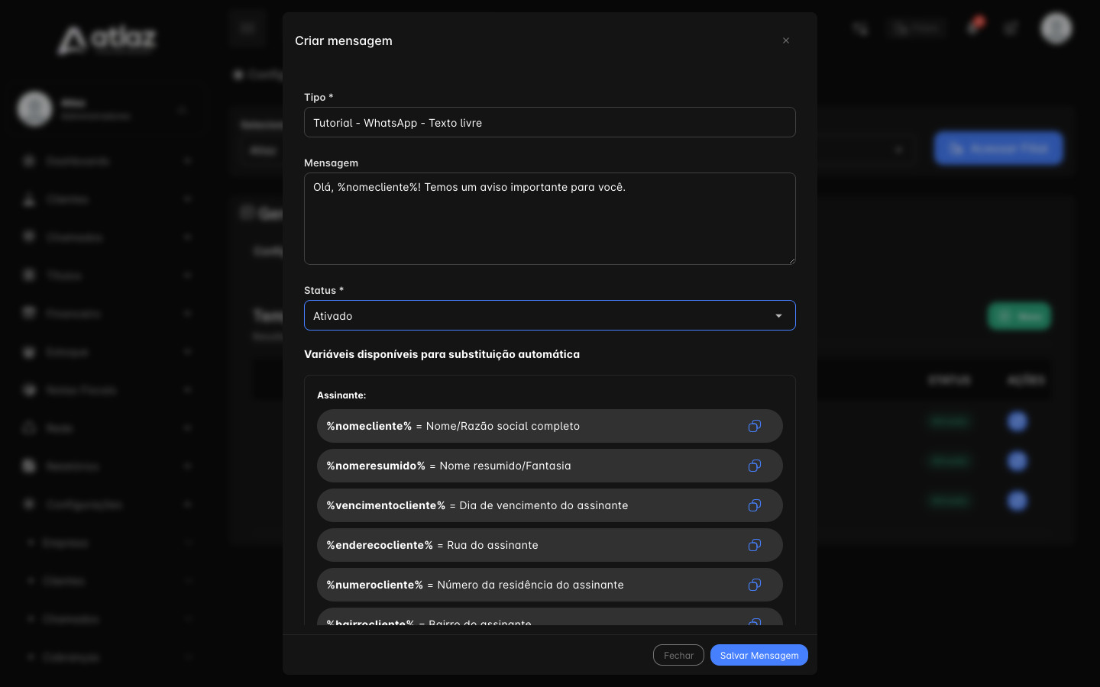1100x687 pixels.
Task: Select the text "Dia de vencimento do assinante"
Action: (x=544, y=505)
